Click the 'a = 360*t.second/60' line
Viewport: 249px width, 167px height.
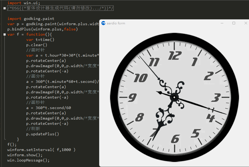[x=49, y=108]
